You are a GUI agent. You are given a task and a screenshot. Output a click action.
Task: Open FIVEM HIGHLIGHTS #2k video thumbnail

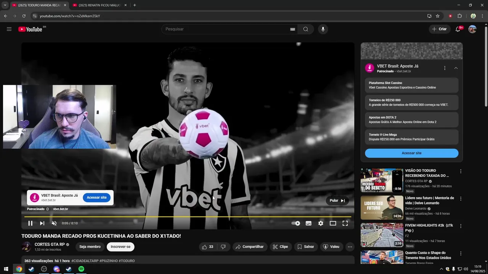coord(382,235)
